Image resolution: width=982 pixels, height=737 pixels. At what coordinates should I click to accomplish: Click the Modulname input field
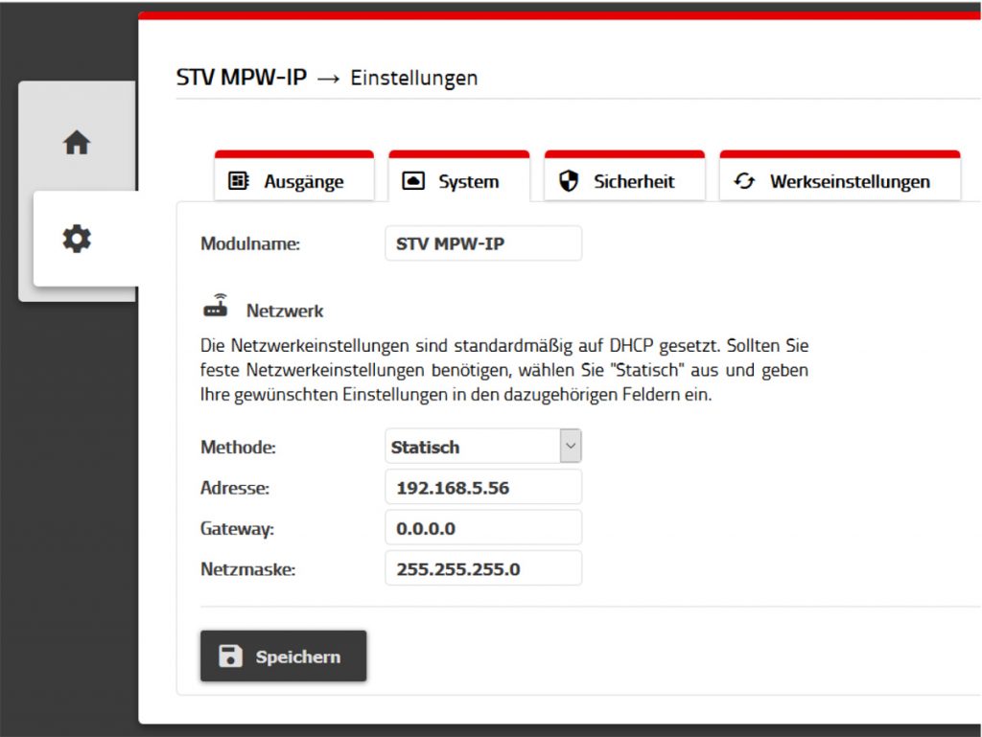click(482, 242)
